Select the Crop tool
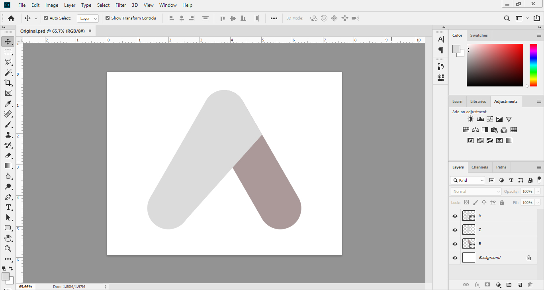 8,83
